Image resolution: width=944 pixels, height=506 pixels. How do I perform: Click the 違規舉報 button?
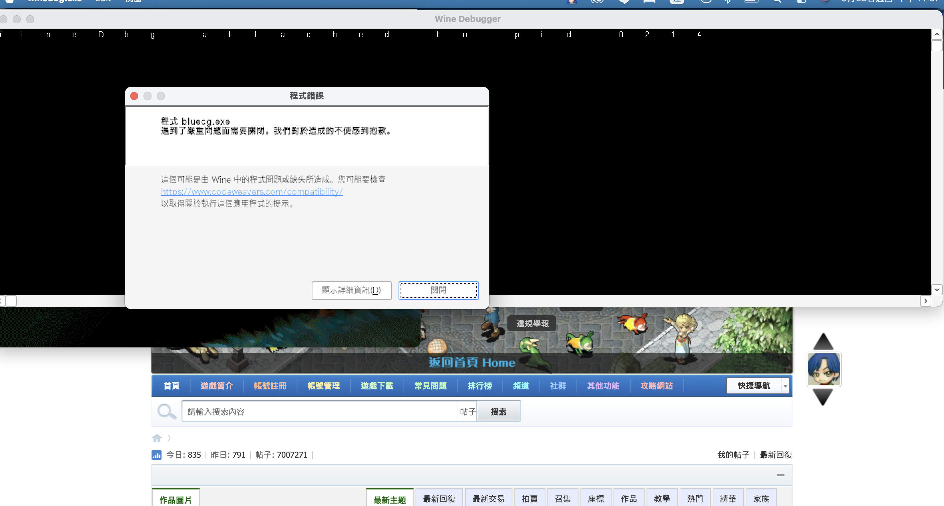tap(532, 323)
